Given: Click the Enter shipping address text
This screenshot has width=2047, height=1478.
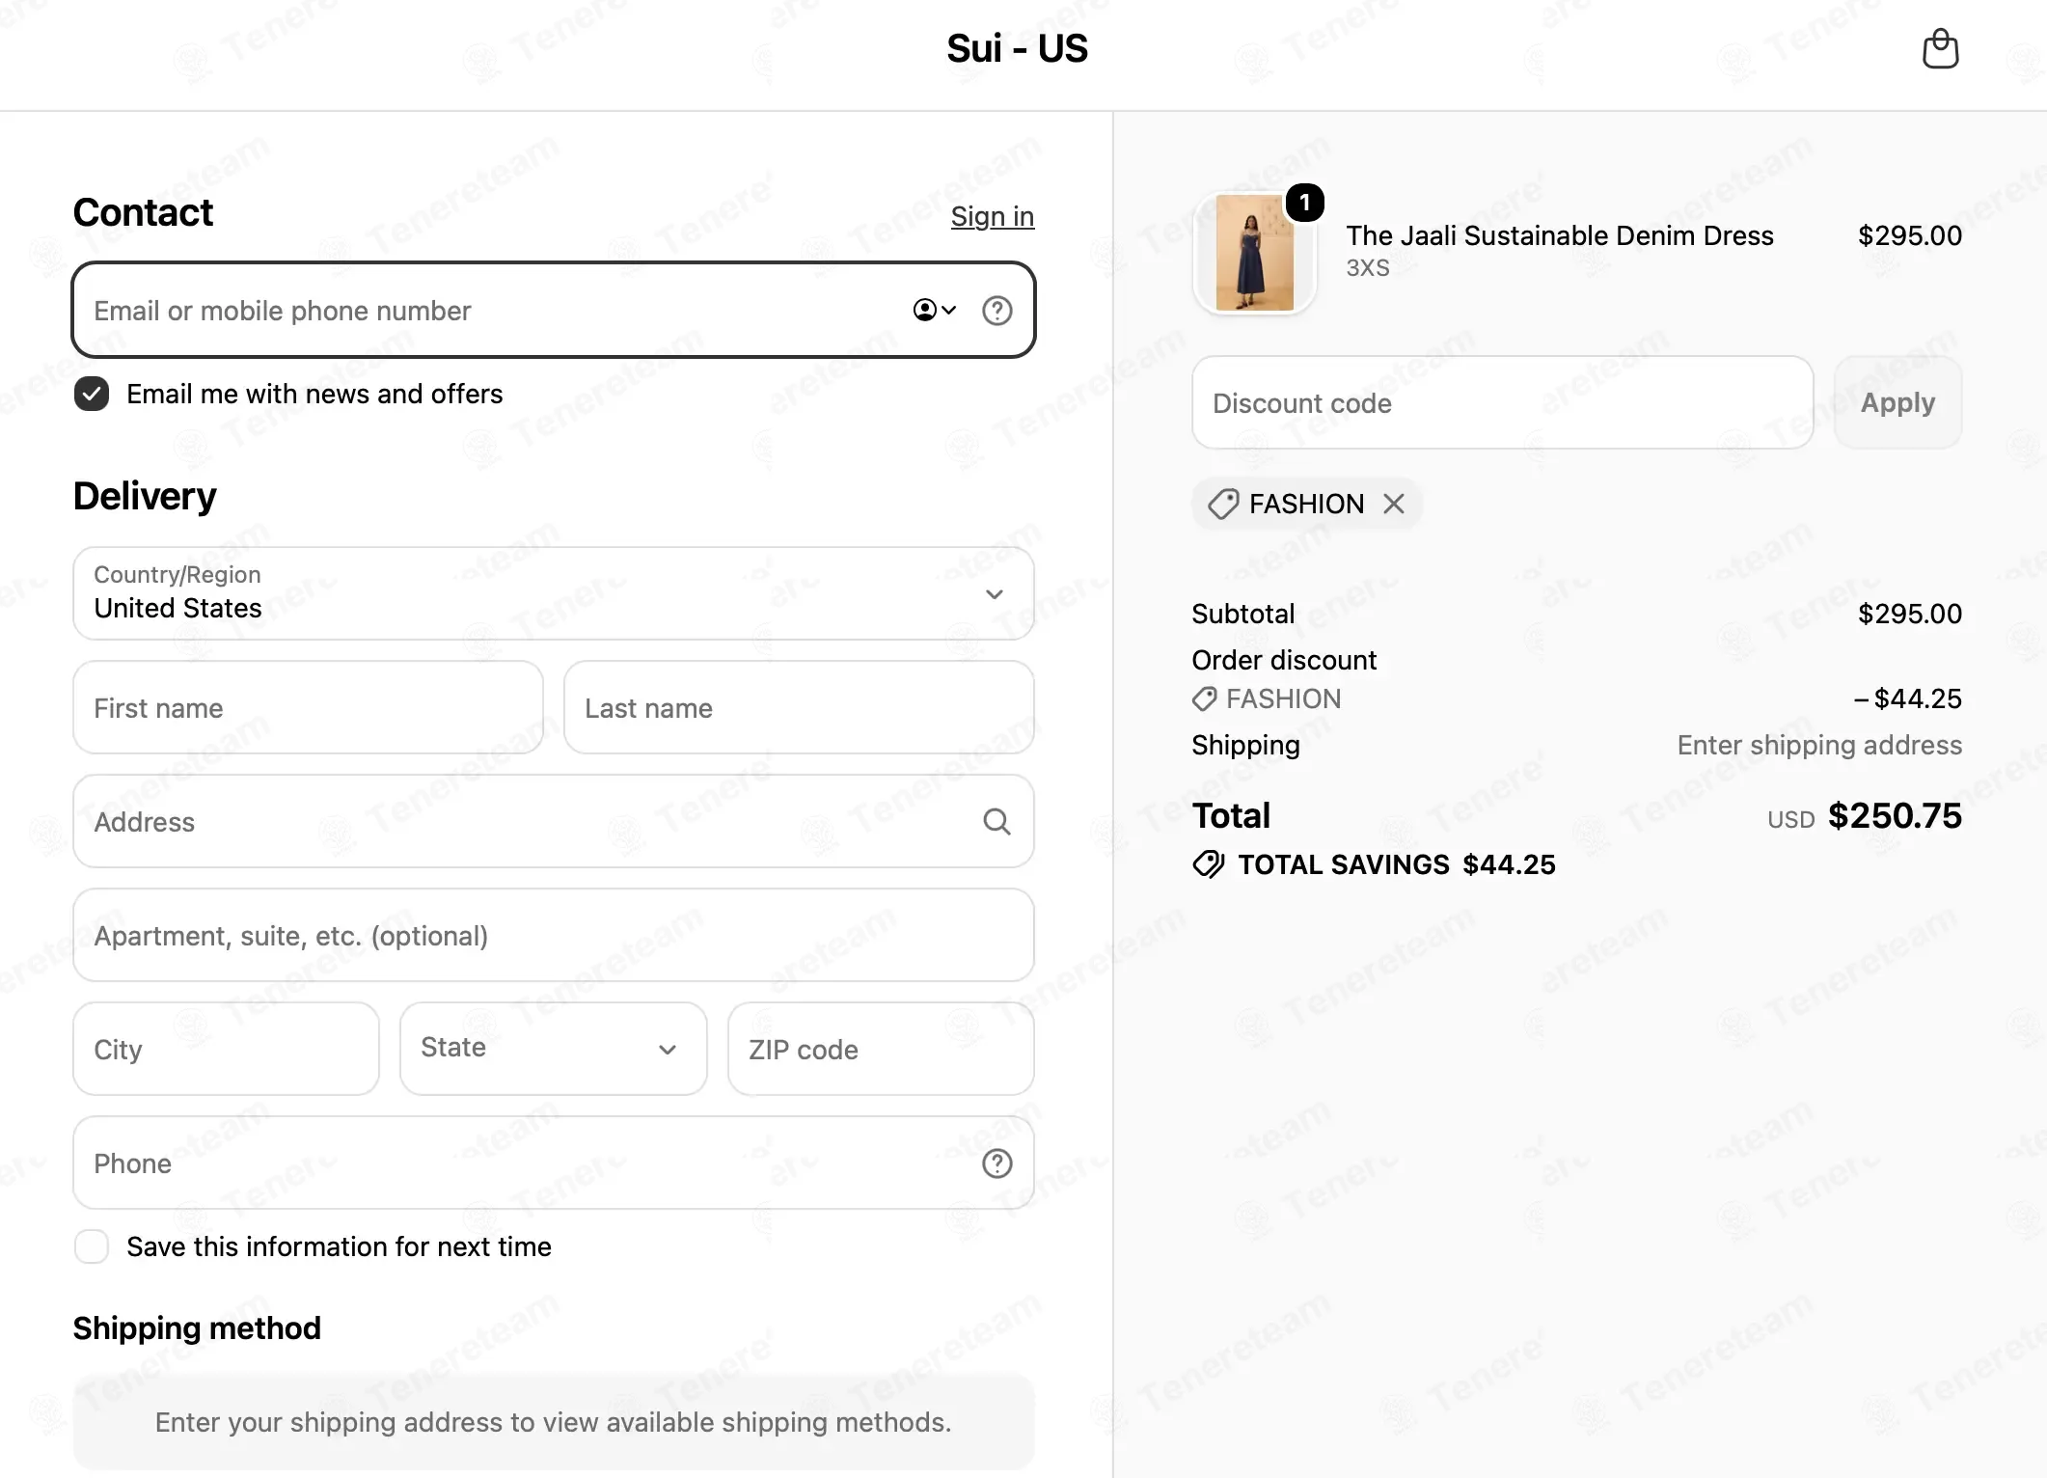Looking at the screenshot, I should (1819, 745).
